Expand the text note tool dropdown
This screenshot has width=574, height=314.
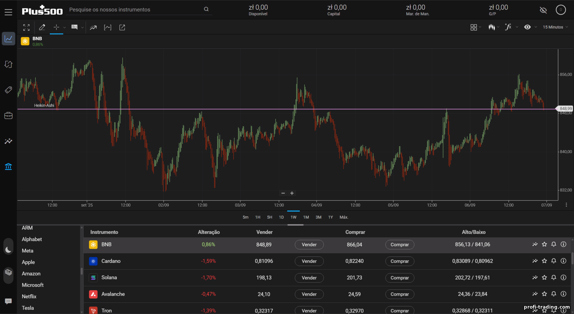82,27
